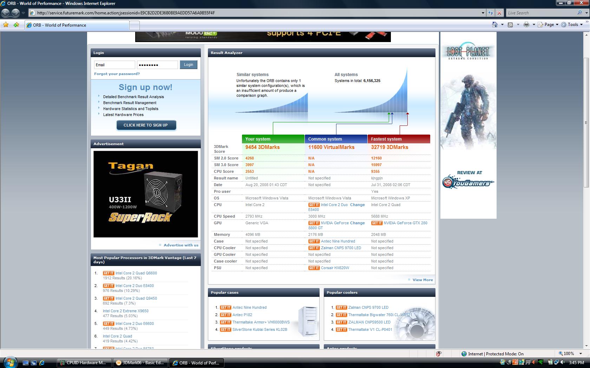
Task: Click the RSS Feeds icon
Action: pyautogui.click(x=510, y=25)
